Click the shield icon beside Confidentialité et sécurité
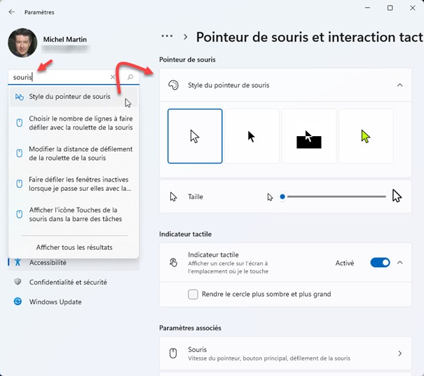Viewport: 424px width, 376px height. tap(18, 282)
